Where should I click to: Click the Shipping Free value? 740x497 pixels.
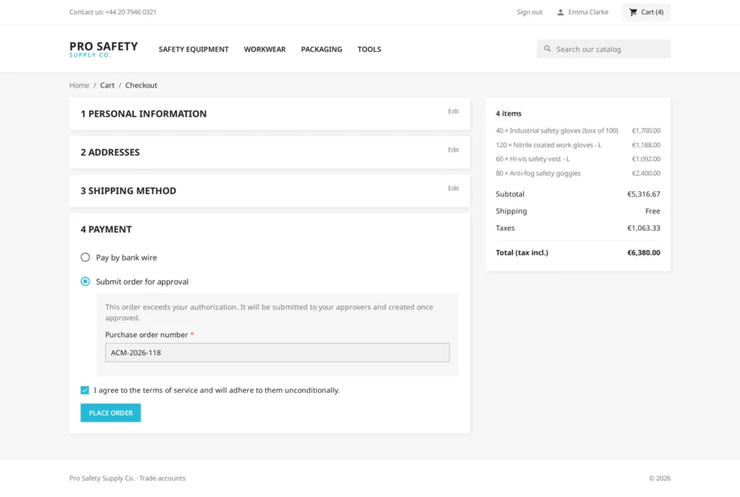point(653,211)
